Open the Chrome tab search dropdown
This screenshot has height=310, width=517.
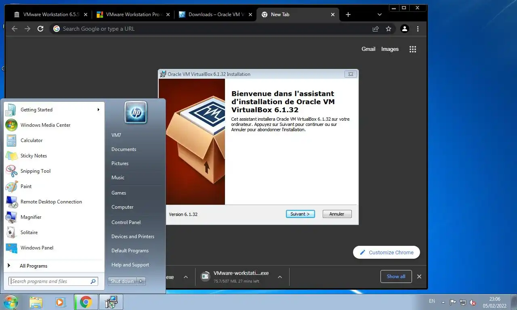tap(380, 15)
